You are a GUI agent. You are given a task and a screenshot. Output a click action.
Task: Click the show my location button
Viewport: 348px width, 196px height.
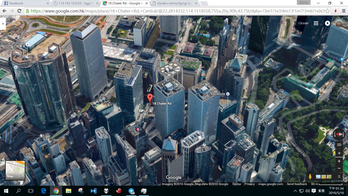(339, 153)
